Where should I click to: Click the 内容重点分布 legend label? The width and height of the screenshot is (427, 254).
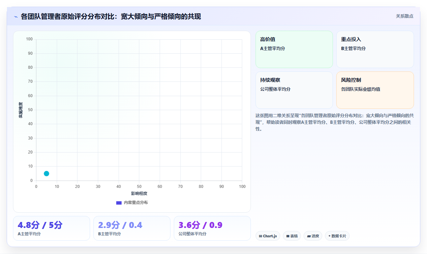pos(136,203)
